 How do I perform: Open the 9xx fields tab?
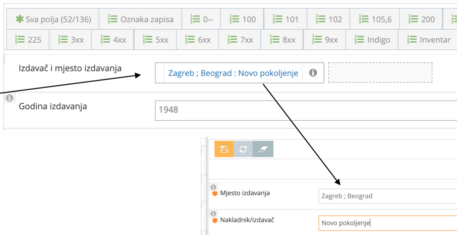(x=325, y=40)
